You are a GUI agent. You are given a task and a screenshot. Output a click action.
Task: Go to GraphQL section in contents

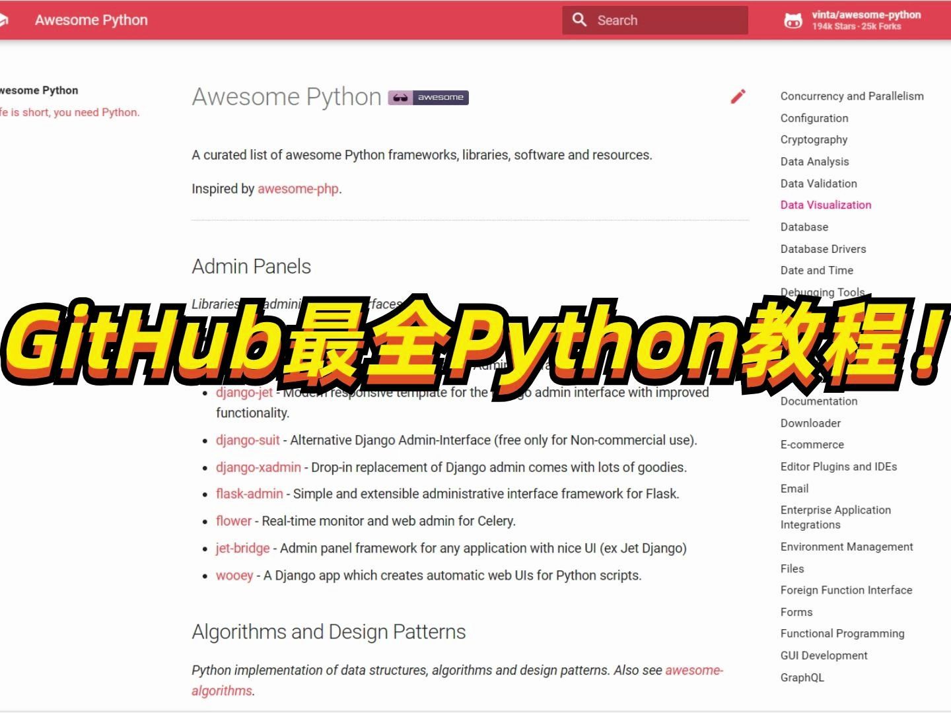coord(802,677)
